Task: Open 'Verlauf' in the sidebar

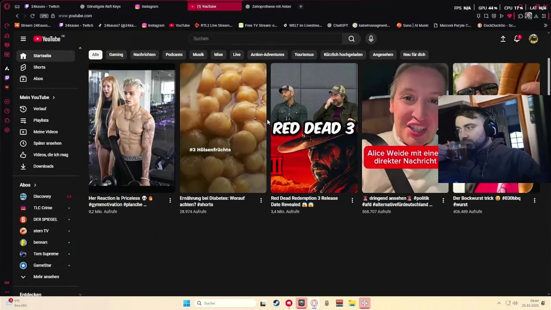Action: (x=46, y=109)
